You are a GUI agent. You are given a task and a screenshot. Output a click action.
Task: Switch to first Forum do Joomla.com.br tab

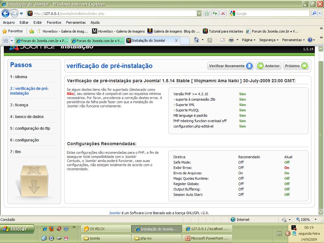coord(42,41)
